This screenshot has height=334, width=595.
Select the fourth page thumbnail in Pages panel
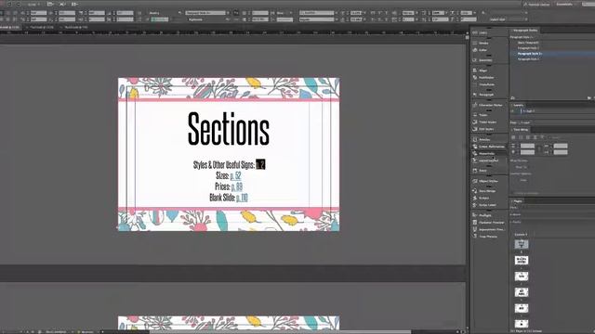coord(522,292)
